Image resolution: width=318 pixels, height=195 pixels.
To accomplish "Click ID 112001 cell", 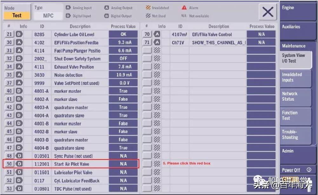I will point(42,164).
